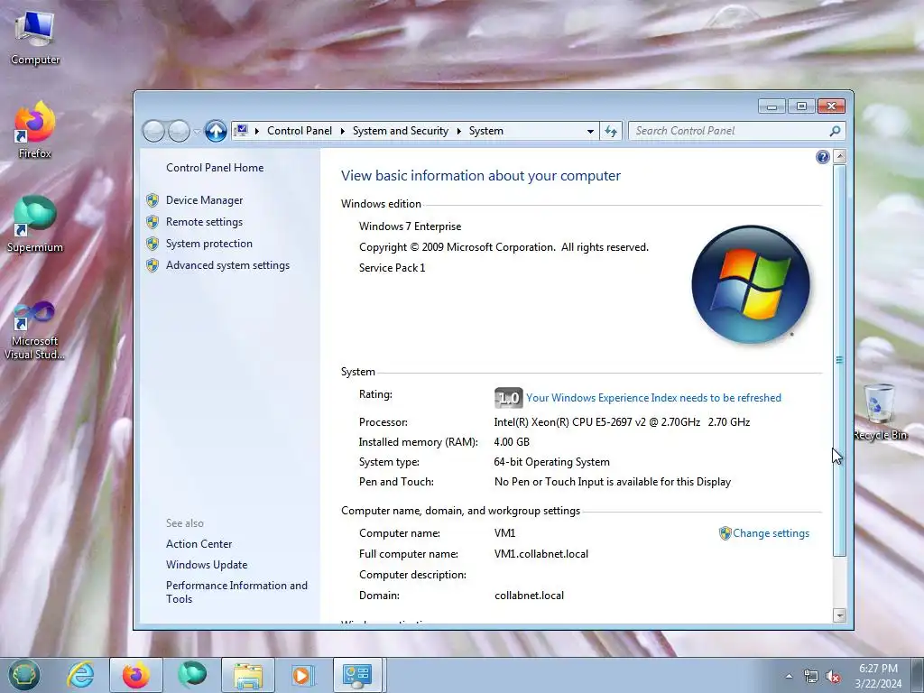Expand arrow after Control Panel breadcrumb
Viewport: 924px width, 693px height.
click(342, 131)
